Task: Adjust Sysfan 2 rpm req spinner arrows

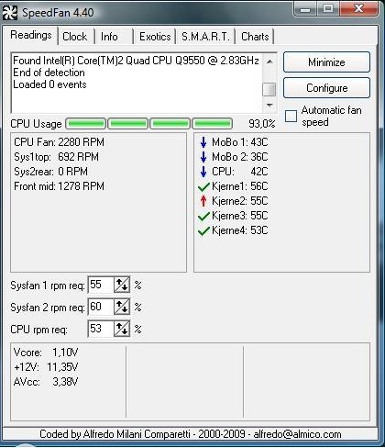Action: 122,307
